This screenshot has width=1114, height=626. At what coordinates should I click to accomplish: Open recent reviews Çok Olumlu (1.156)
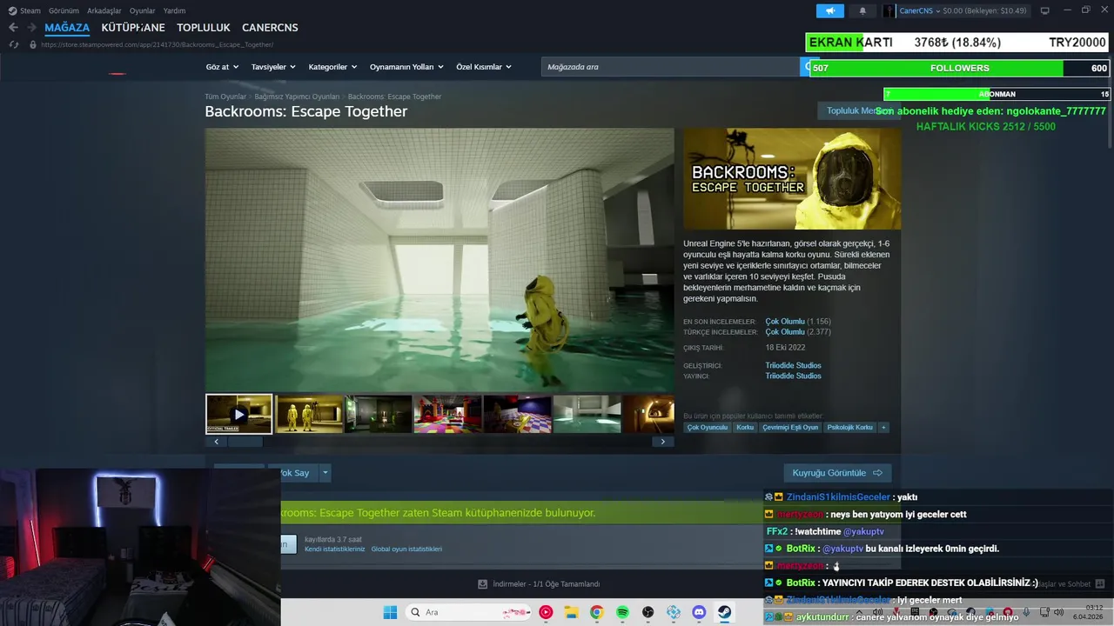[x=798, y=322]
